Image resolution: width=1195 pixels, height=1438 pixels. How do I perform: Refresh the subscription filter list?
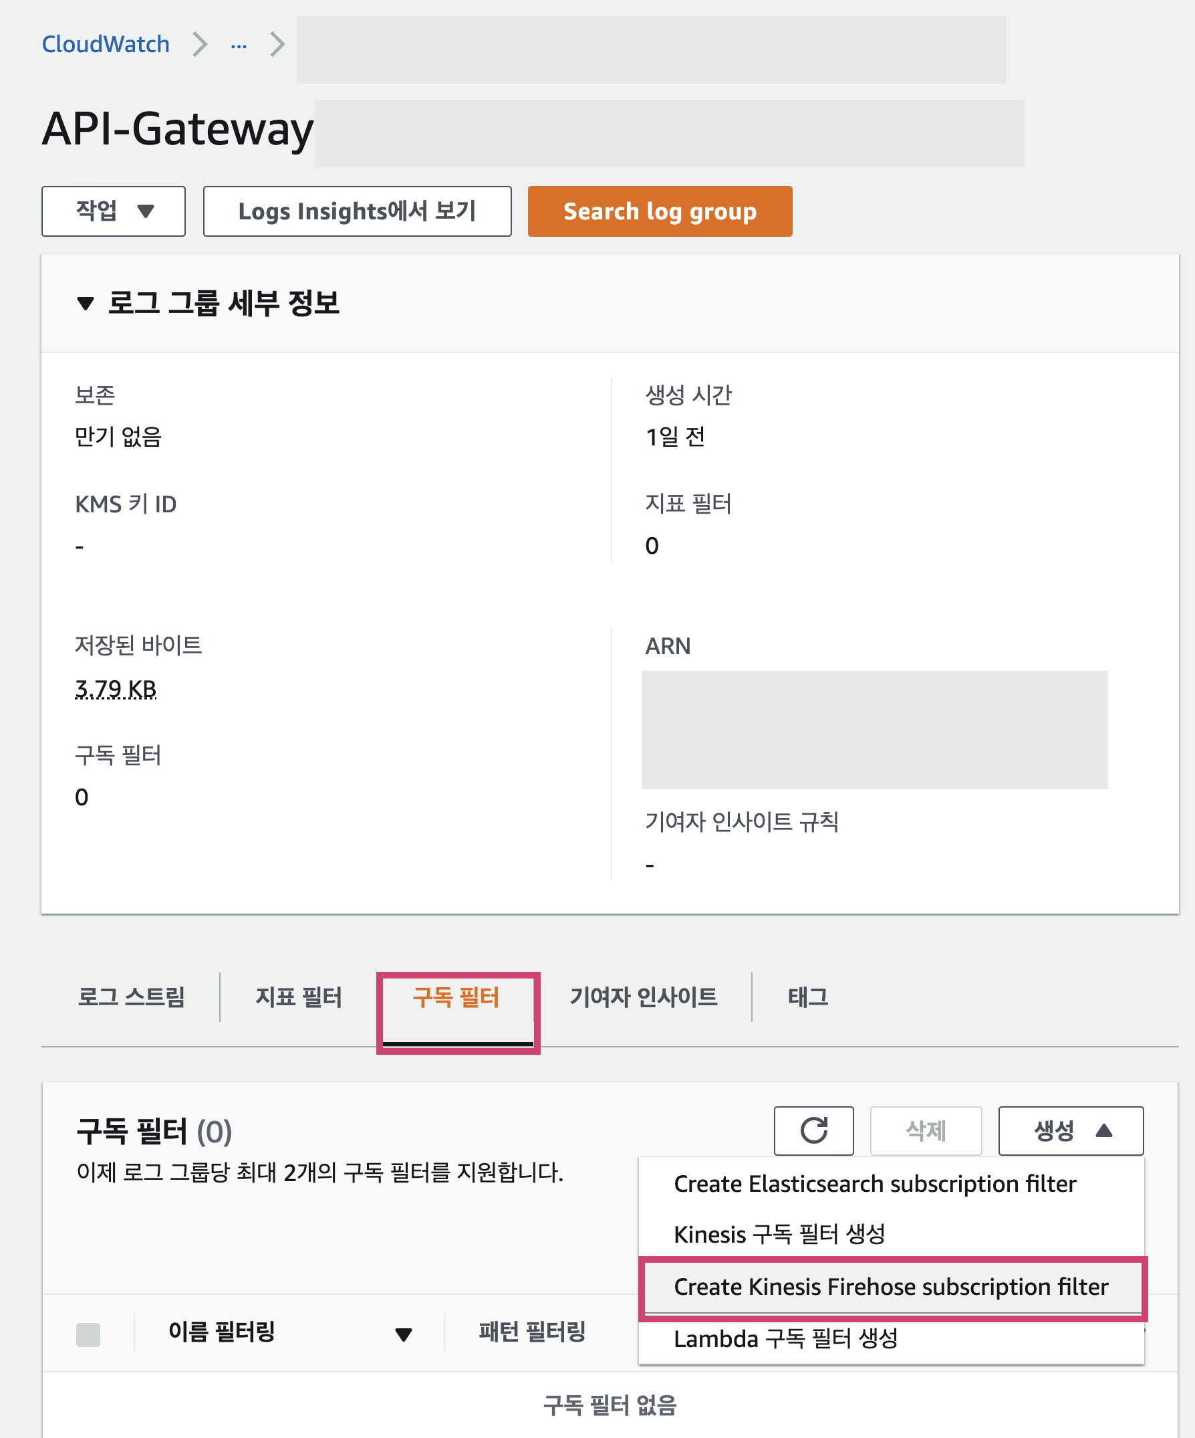[x=813, y=1130]
